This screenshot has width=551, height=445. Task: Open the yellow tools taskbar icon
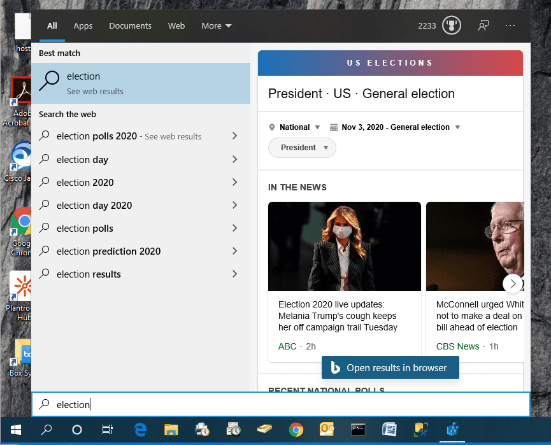pos(420,430)
